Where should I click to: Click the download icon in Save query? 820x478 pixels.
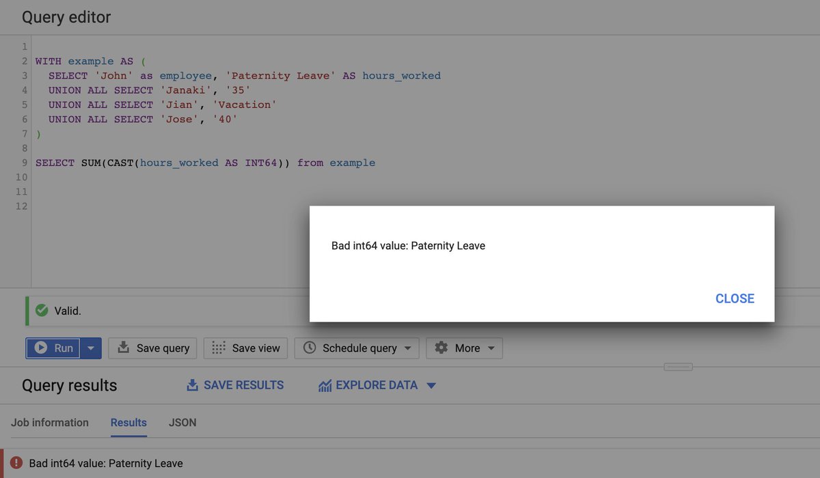point(124,348)
